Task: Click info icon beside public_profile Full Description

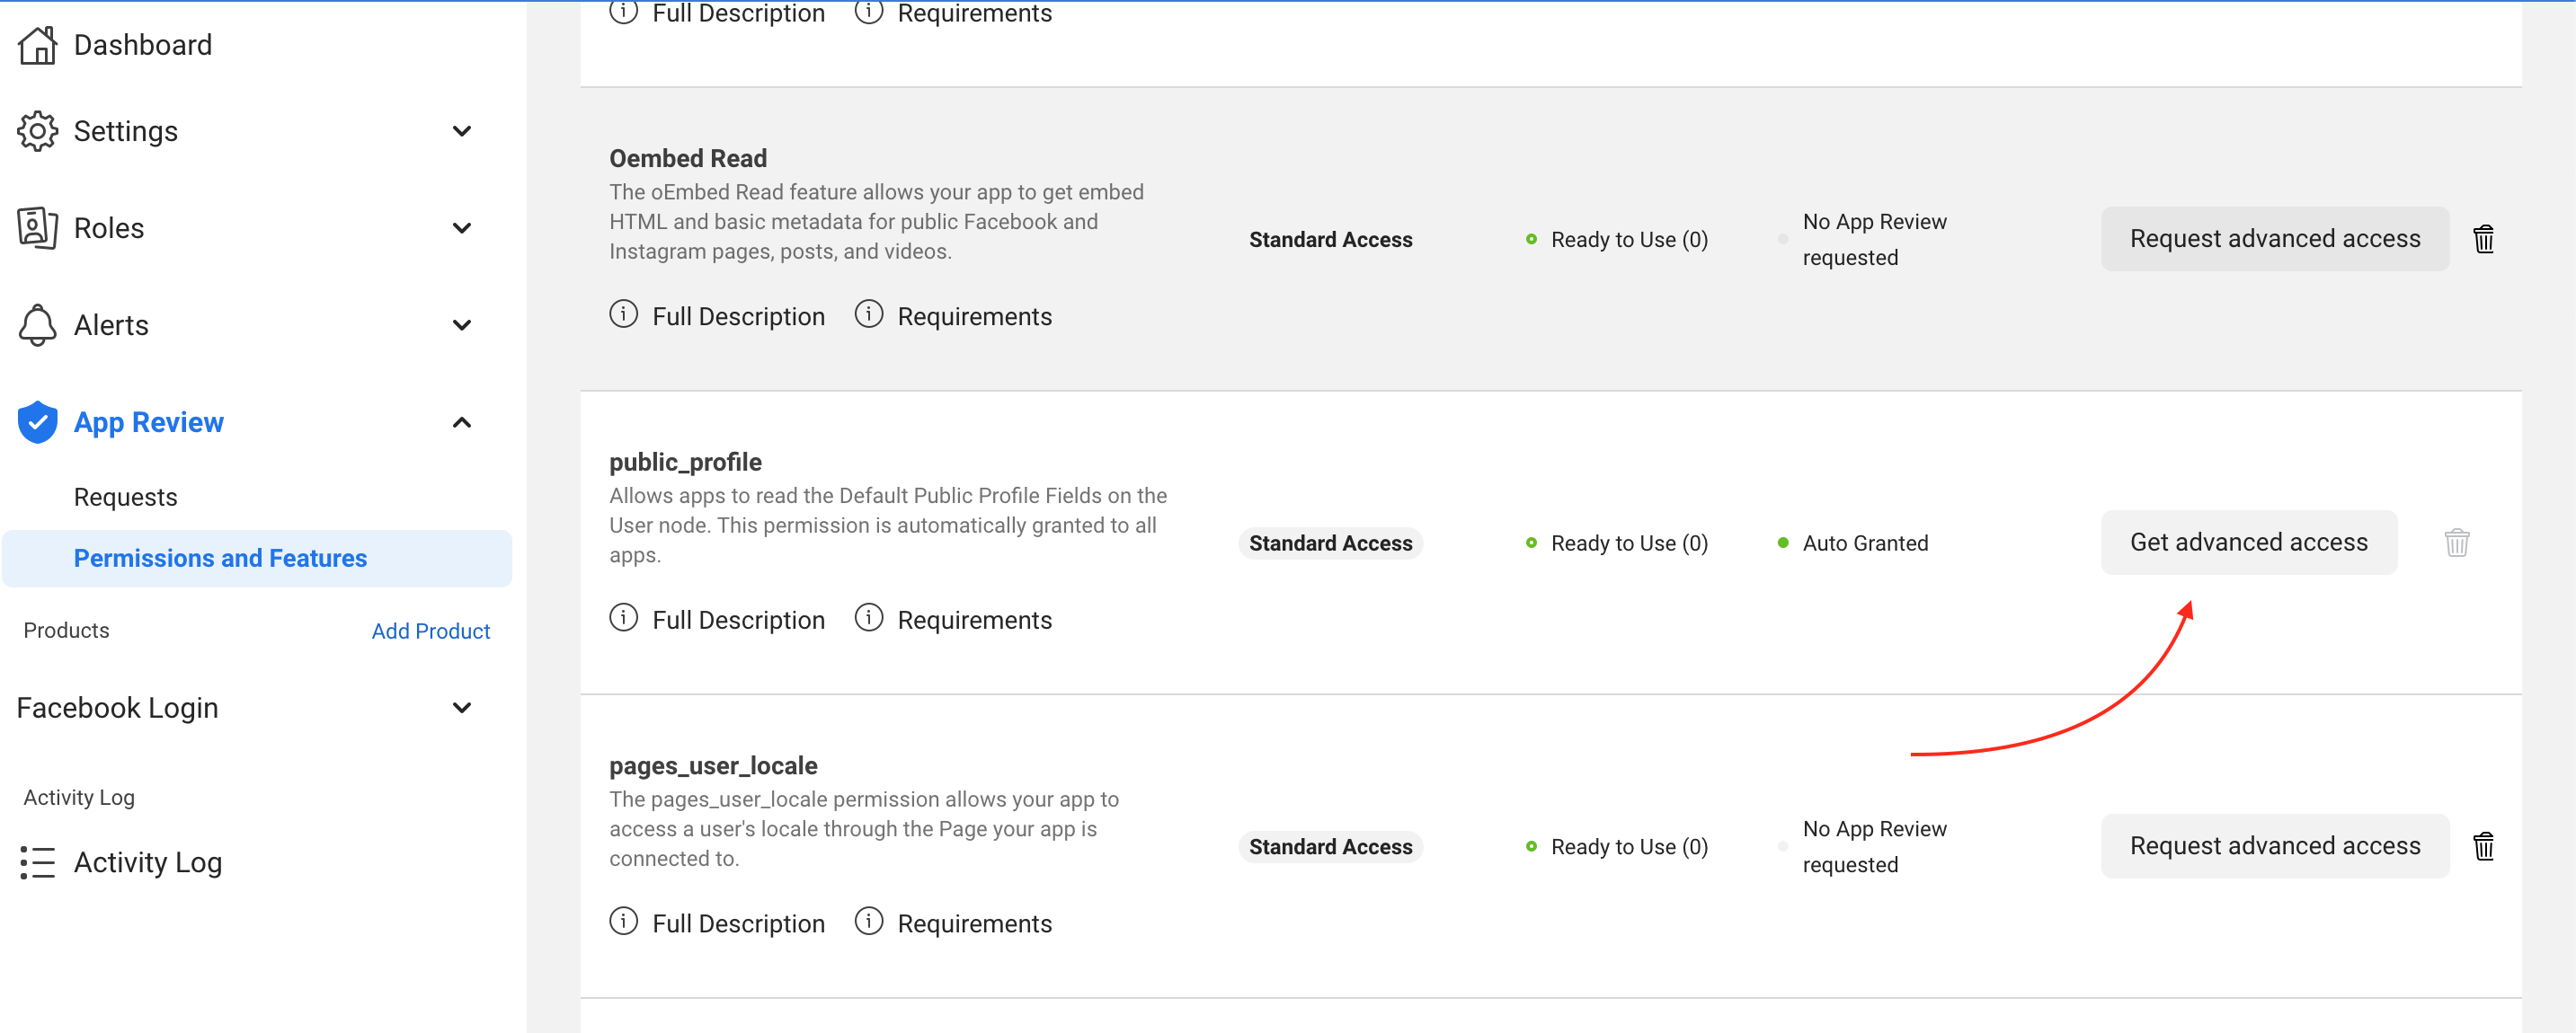Action: 624,617
